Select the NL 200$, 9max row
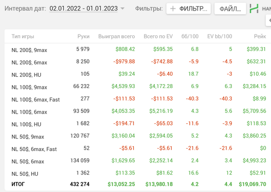 coord(138,50)
